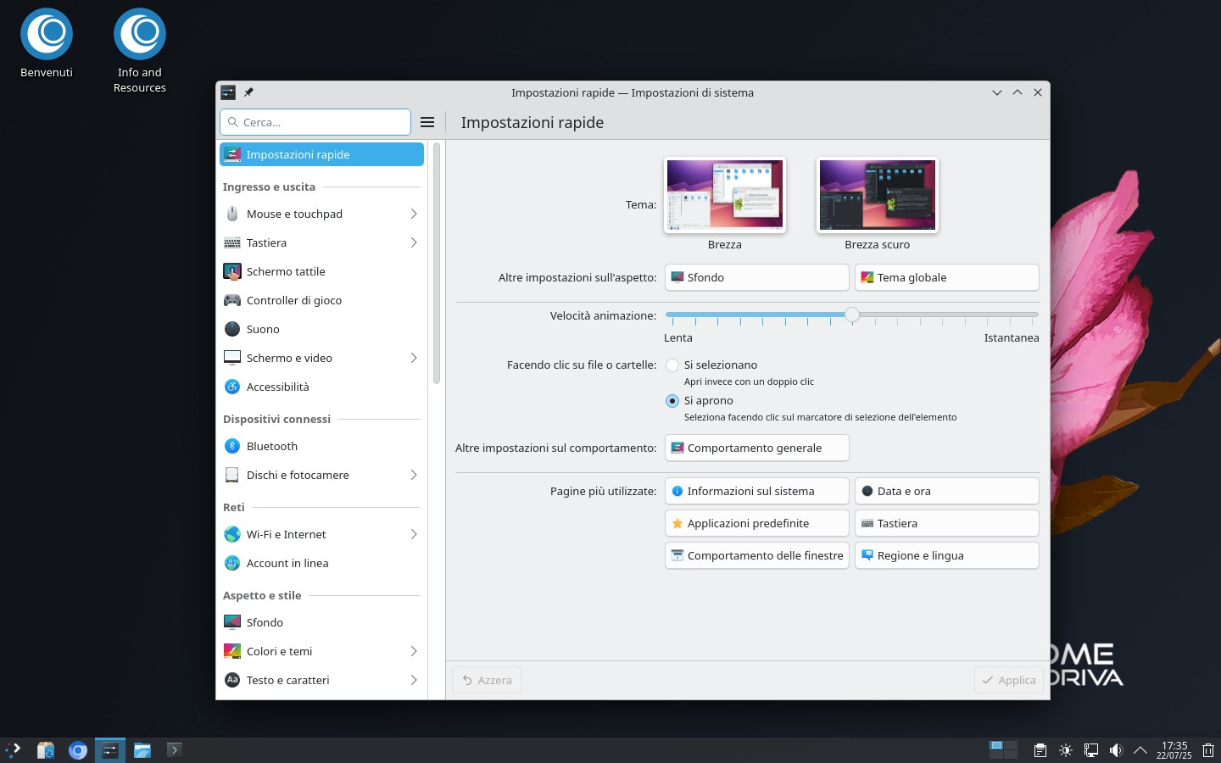Click the Comportamento generale button
Image resolution: width=1221 pixels, height=763 pixels.
click(x=756, y=448)
